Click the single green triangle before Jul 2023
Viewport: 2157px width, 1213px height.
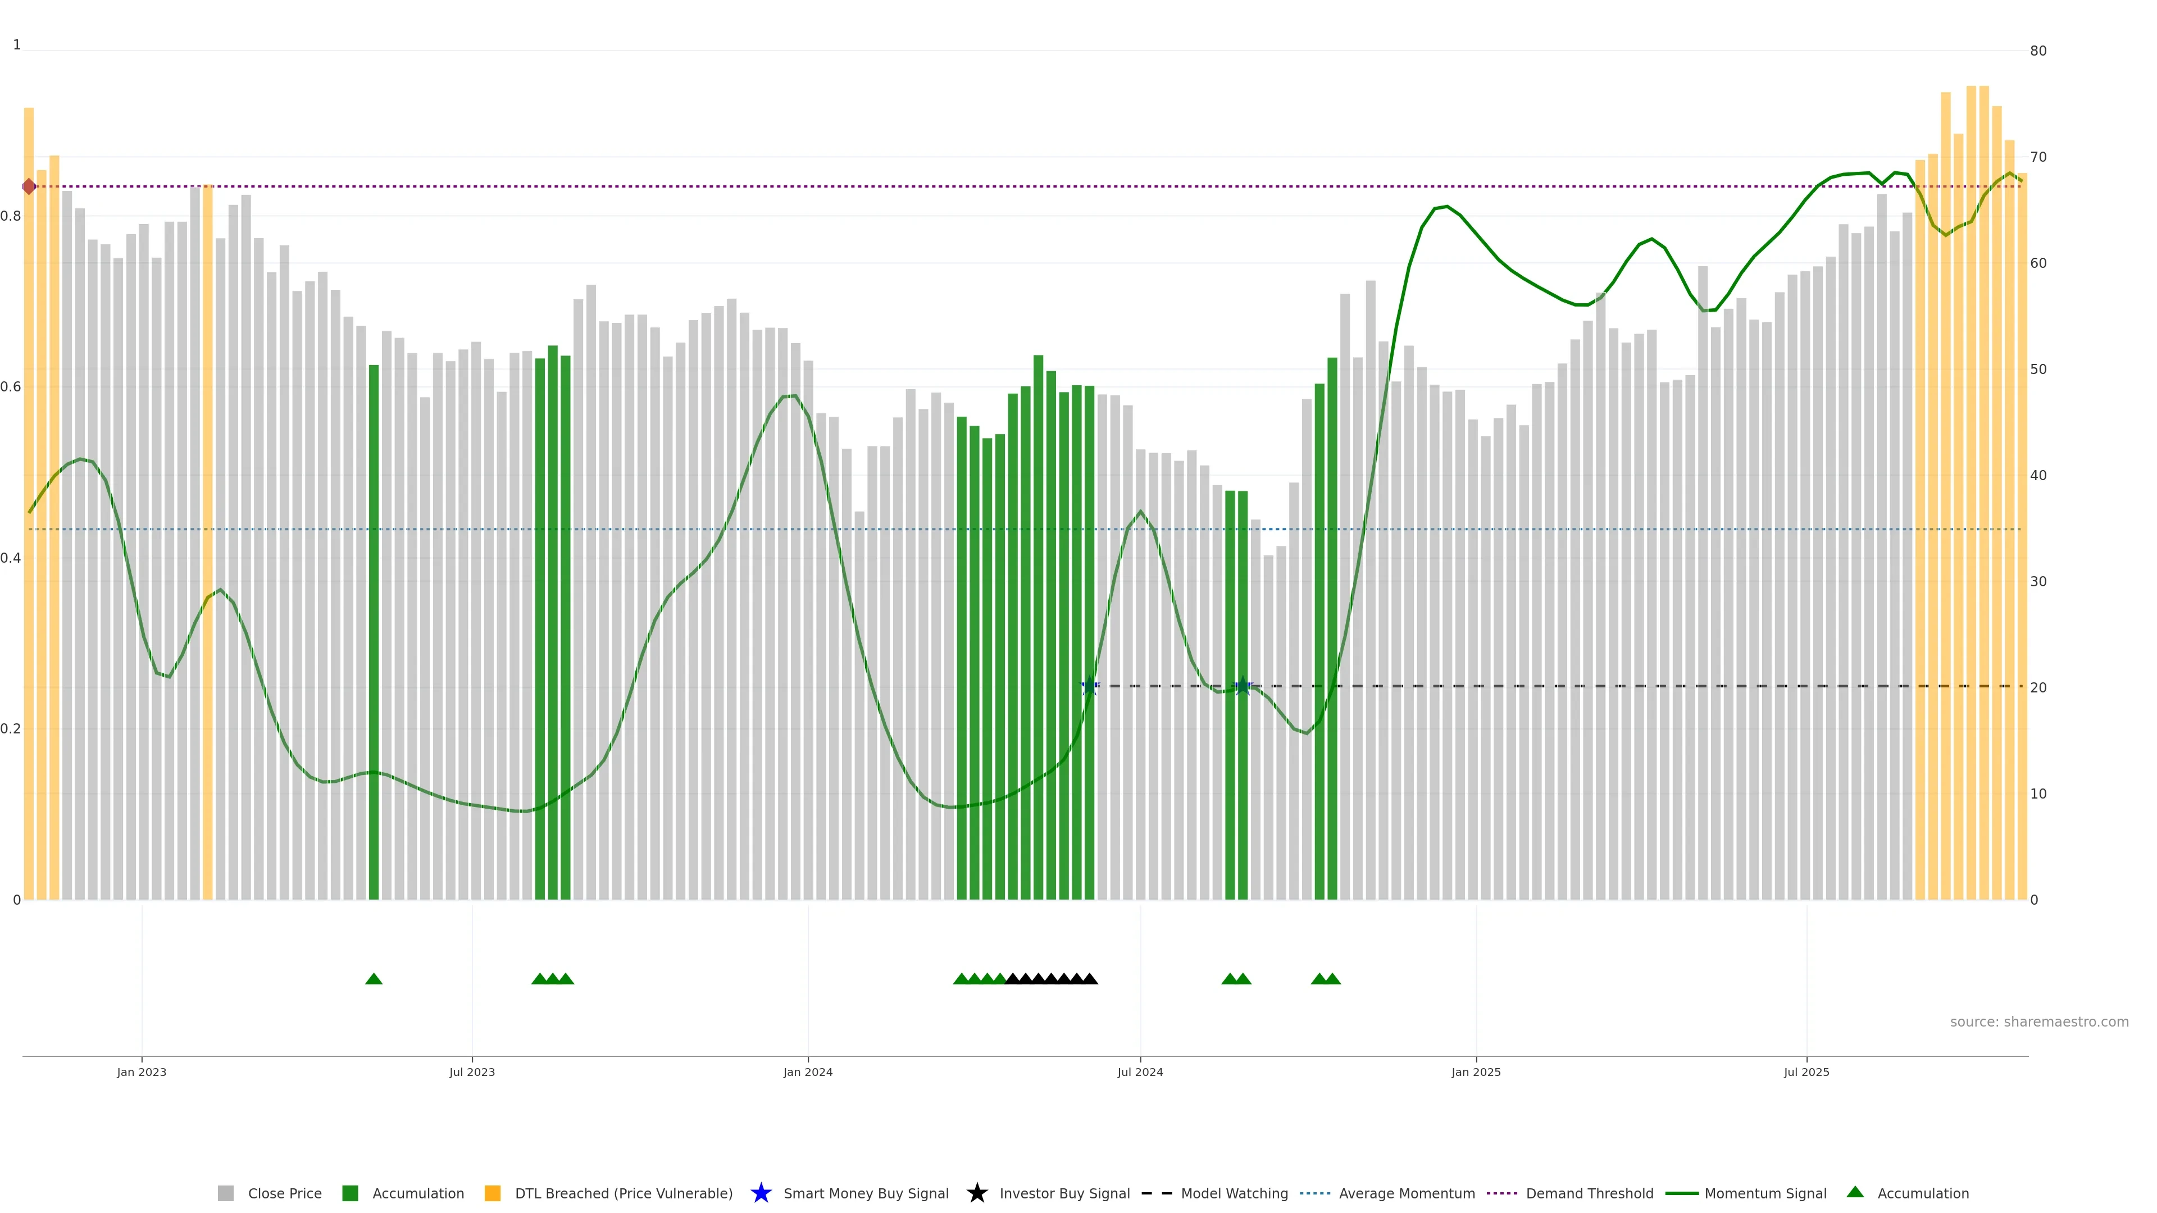point(374,979)
